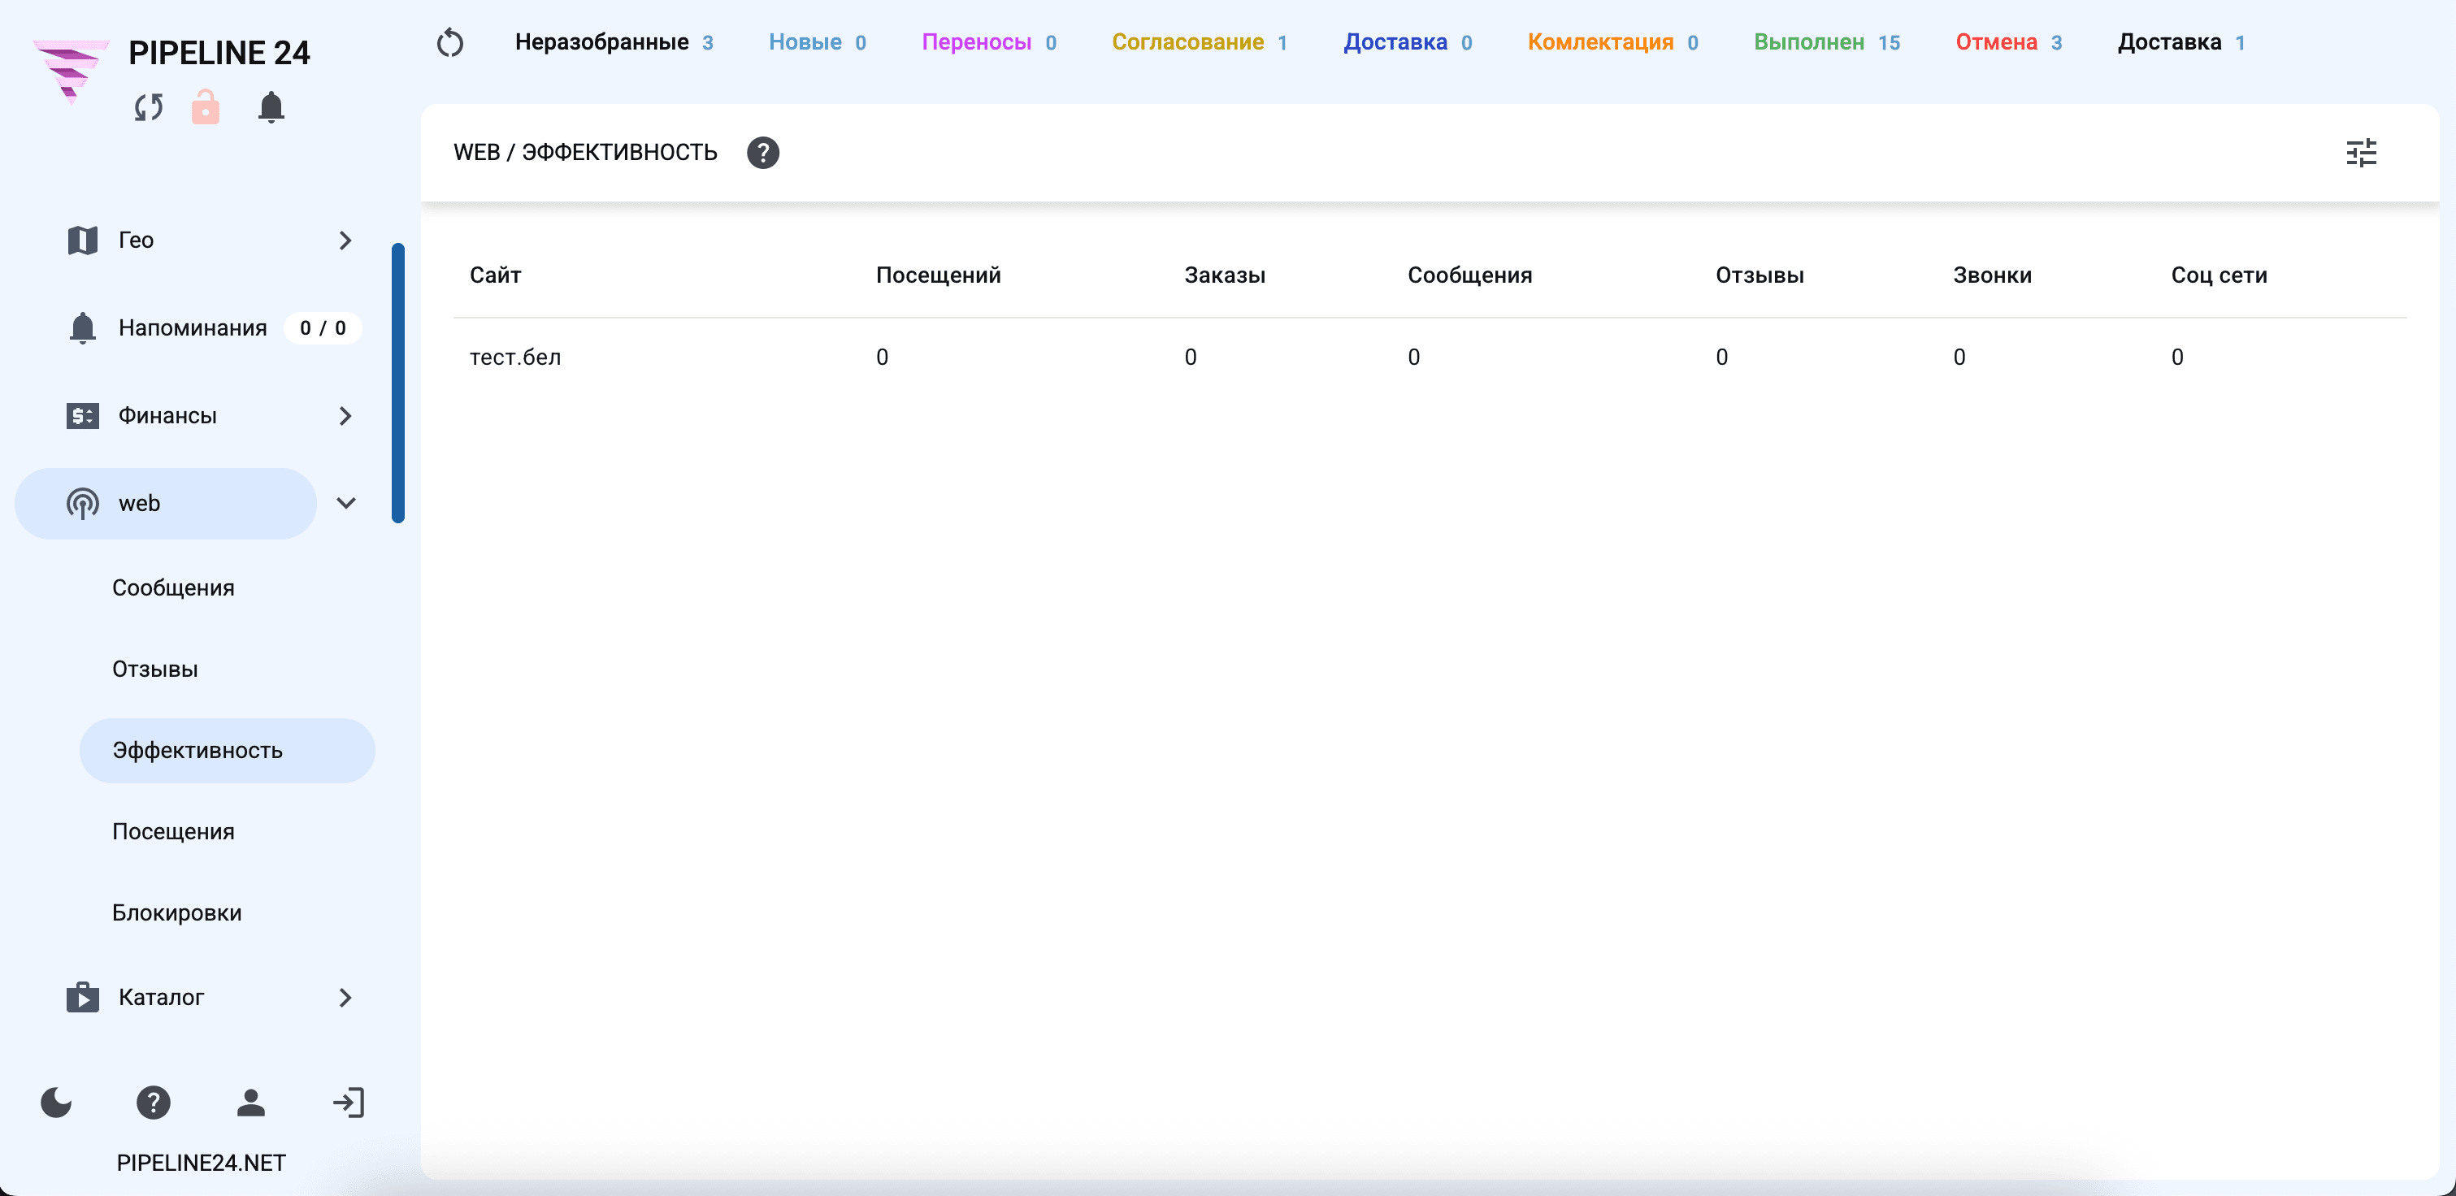Click the Гео map icon
This screenshot has width=2456, height=1196.
tap(83, 240)
